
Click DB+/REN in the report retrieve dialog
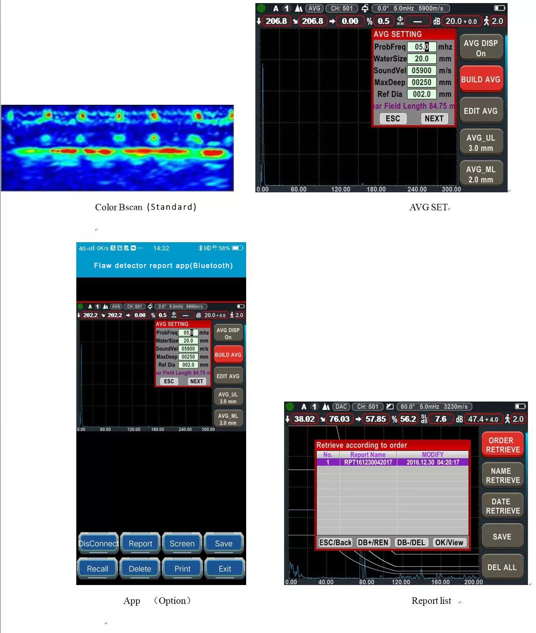[373, 542]
